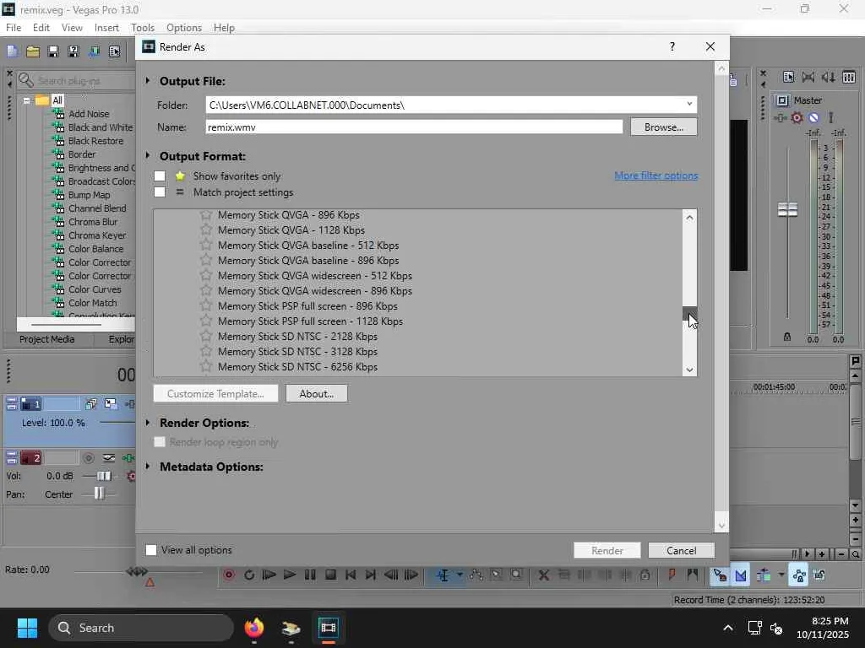Click the audio track Vol slider

104,476
